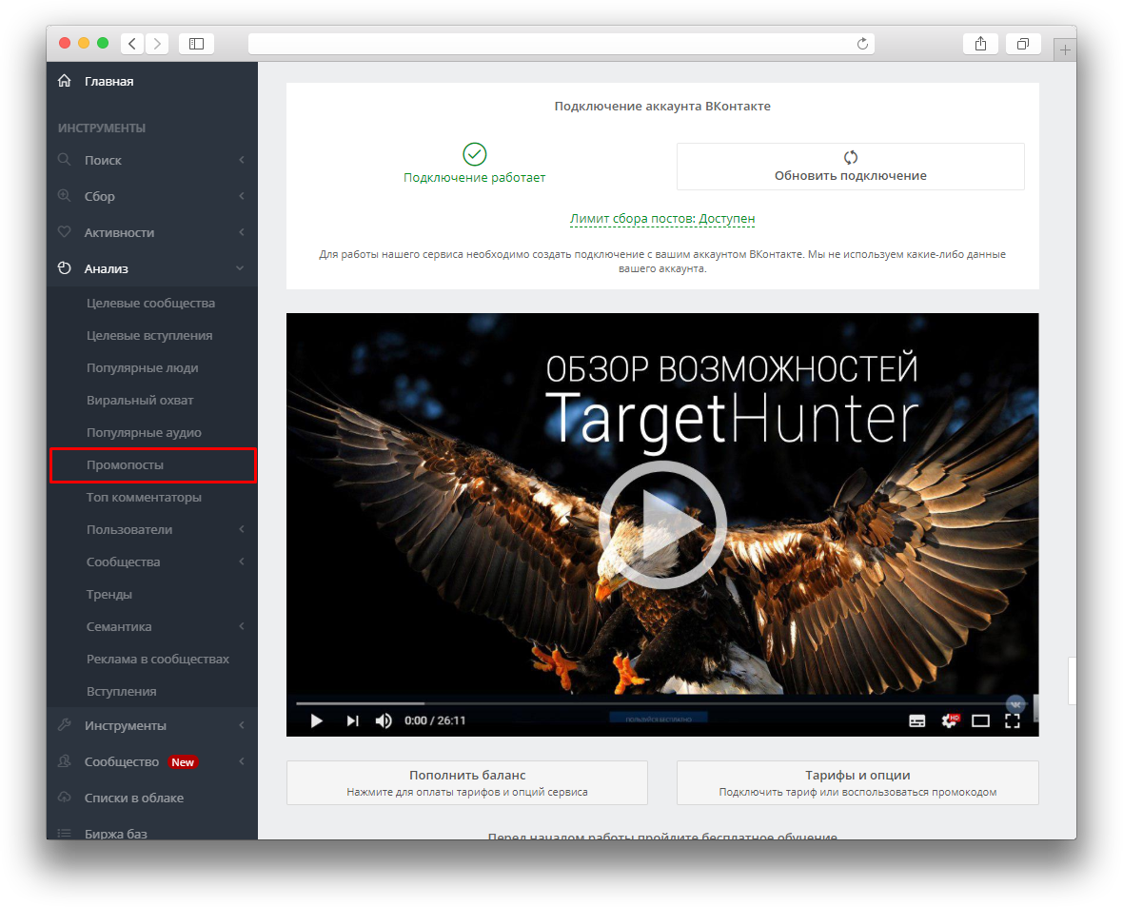Select Популярные люди item
This screenshot has width=1123, height=907.
[142, 367]
